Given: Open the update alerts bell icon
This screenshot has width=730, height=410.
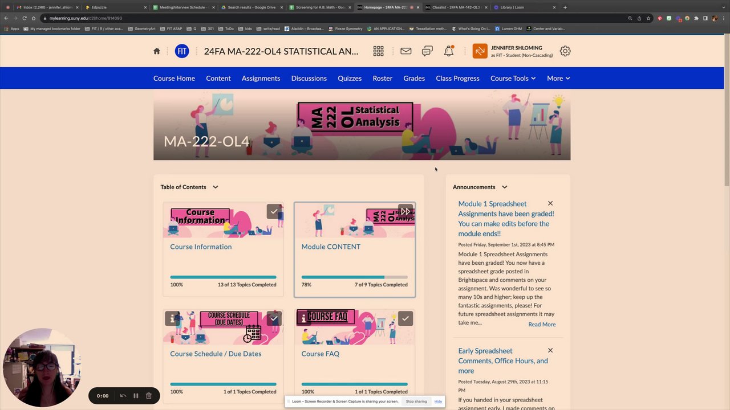Looking at the screenshot, I should [449, 51].
